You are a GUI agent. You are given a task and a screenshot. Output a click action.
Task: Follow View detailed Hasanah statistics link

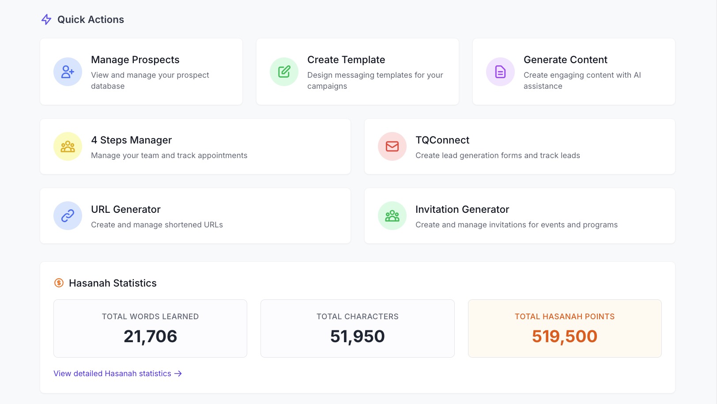pyautogui.click(x=117, y=374)
